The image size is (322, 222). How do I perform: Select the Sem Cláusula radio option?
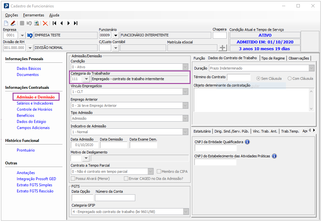(x=258, y=79)
